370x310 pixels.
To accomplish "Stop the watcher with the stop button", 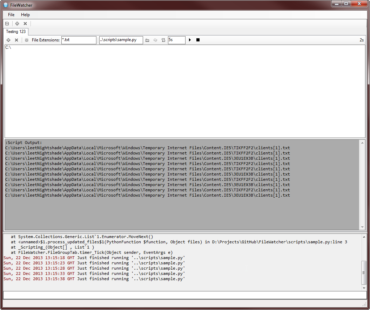I will pyautogui.click(x=198, y=40).
